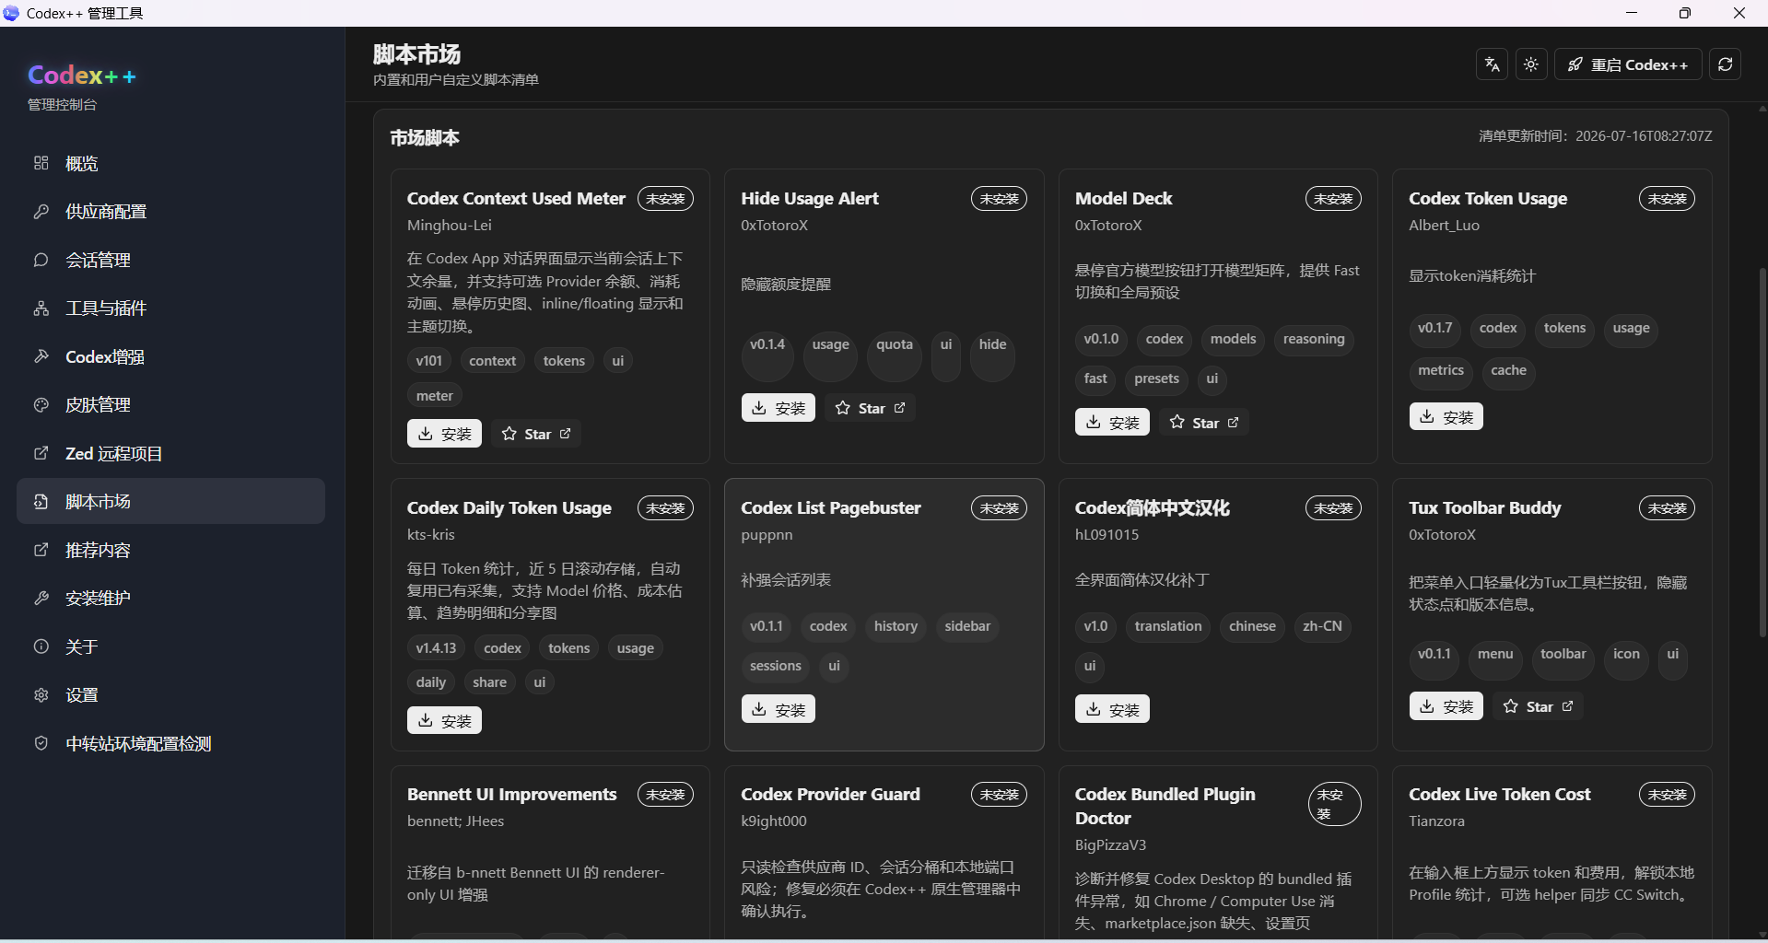Star the Model Deck script
The image size is (1768, 943).
(1203, 422)
